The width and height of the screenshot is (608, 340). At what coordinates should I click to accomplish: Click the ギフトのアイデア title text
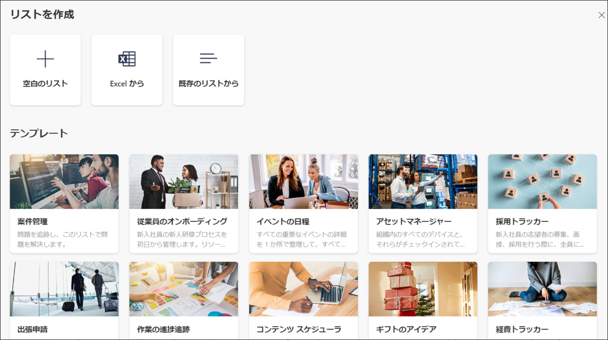tap(406, 329)
